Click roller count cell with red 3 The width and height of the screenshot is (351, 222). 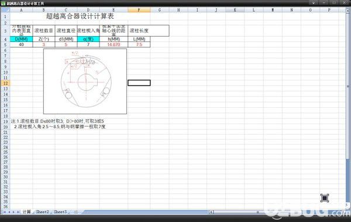[44, 45]
